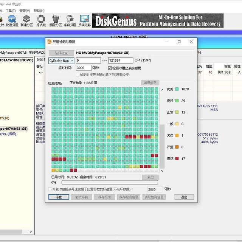Click the Try Repair (尝试修复) button
This screenshot has height=242, width=242.
coord(82,197)
